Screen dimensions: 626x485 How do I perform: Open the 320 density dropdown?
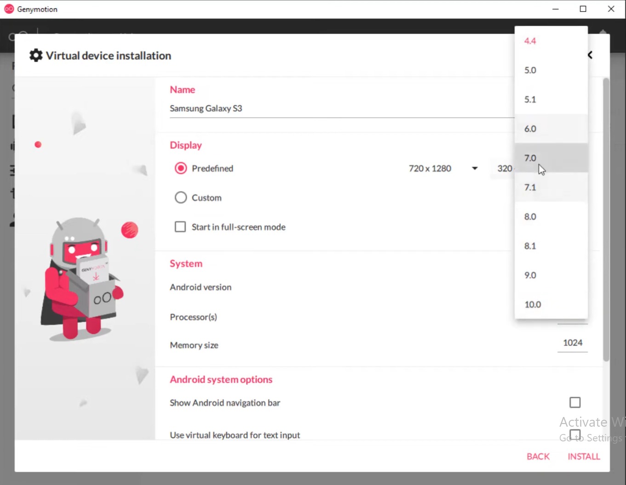(x=503, y=169)
